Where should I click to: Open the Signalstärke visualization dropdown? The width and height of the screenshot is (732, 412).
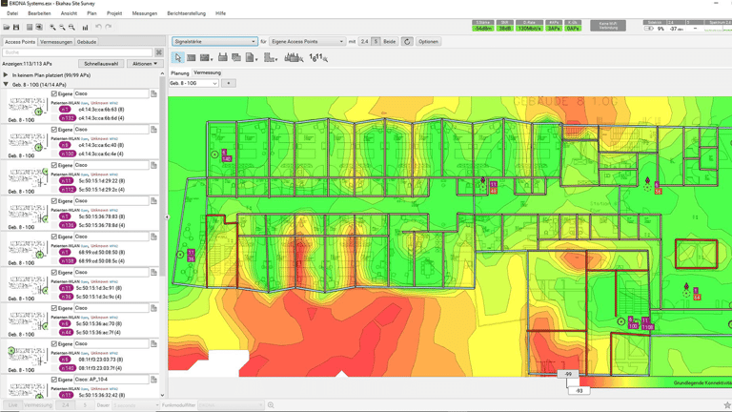pyautogui.click(x=214, y=42)
